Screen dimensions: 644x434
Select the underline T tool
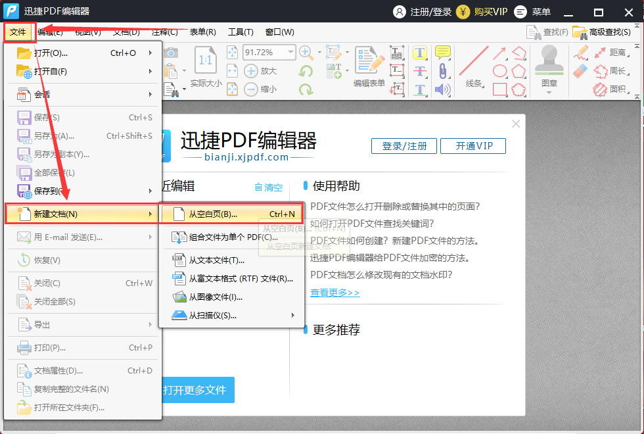[420, 89]
